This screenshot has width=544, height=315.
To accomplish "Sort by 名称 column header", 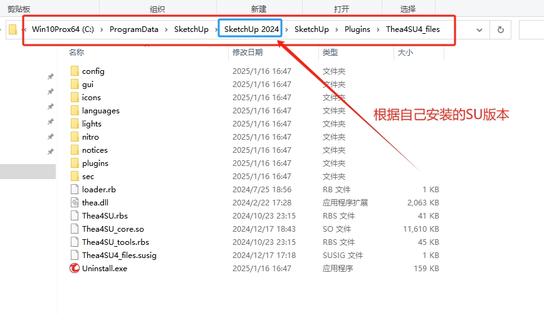I will 76,53.
